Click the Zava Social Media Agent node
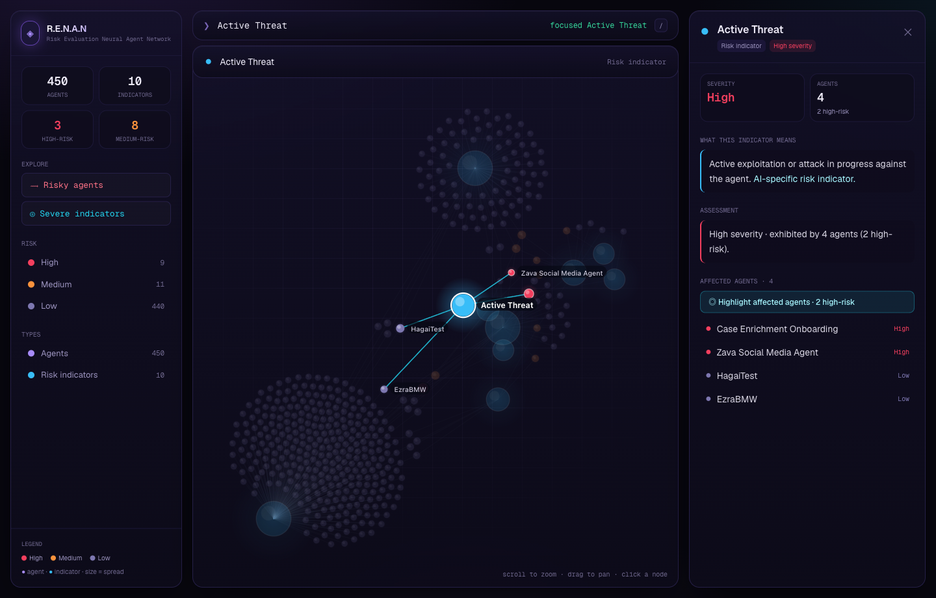 (512, 272)
